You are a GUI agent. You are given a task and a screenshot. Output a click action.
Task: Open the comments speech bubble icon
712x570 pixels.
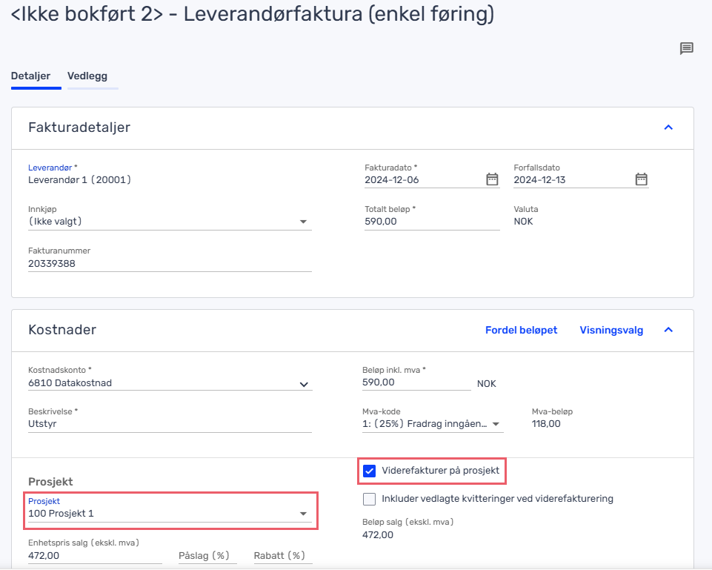pos(686,48)
